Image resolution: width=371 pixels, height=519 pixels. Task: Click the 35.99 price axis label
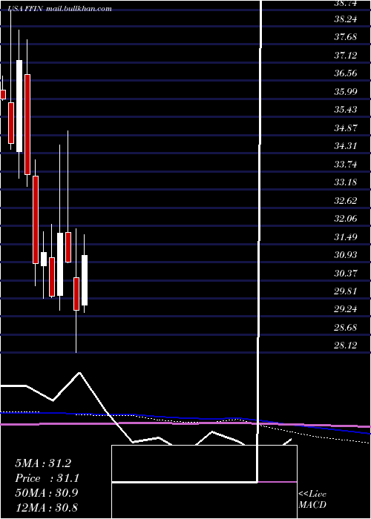(346, 91)
